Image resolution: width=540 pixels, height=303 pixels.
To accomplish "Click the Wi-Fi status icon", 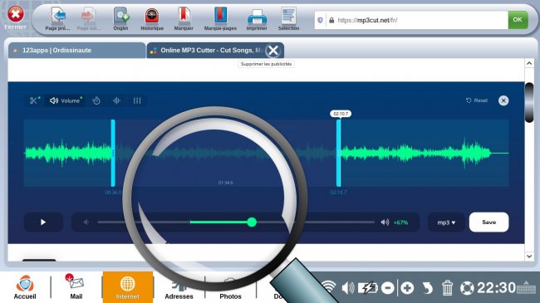I will (329, 286).
